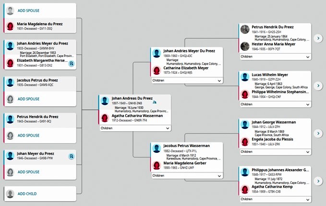Expand ancestors arrow beside Johan George Wasserman
Screen dimensions: 326x206
point(318,133)
